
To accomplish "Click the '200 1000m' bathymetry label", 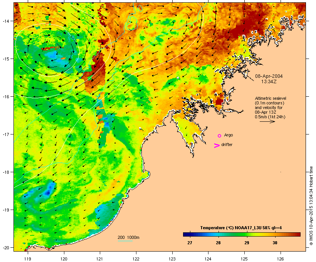I will pyautogui.click(x=128, y=237).
